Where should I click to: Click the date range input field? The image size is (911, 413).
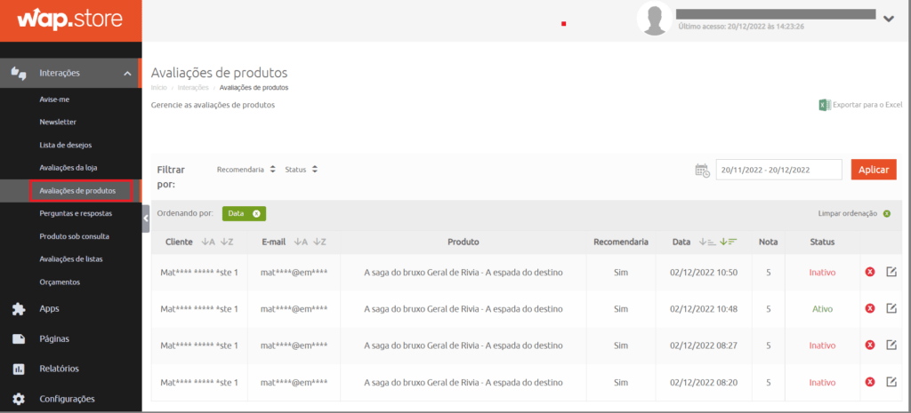(x=778, y=170)
